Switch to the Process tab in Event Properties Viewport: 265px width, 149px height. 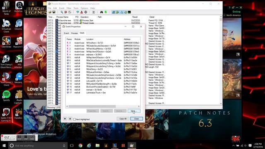pos(75,33)
